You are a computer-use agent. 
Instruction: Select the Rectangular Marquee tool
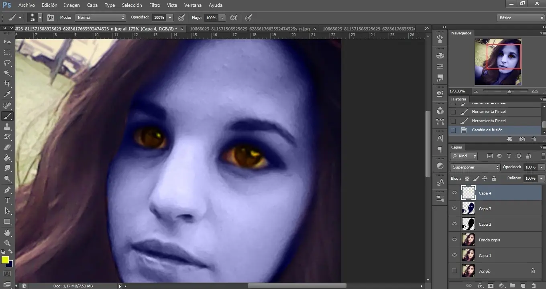[7, 52]
